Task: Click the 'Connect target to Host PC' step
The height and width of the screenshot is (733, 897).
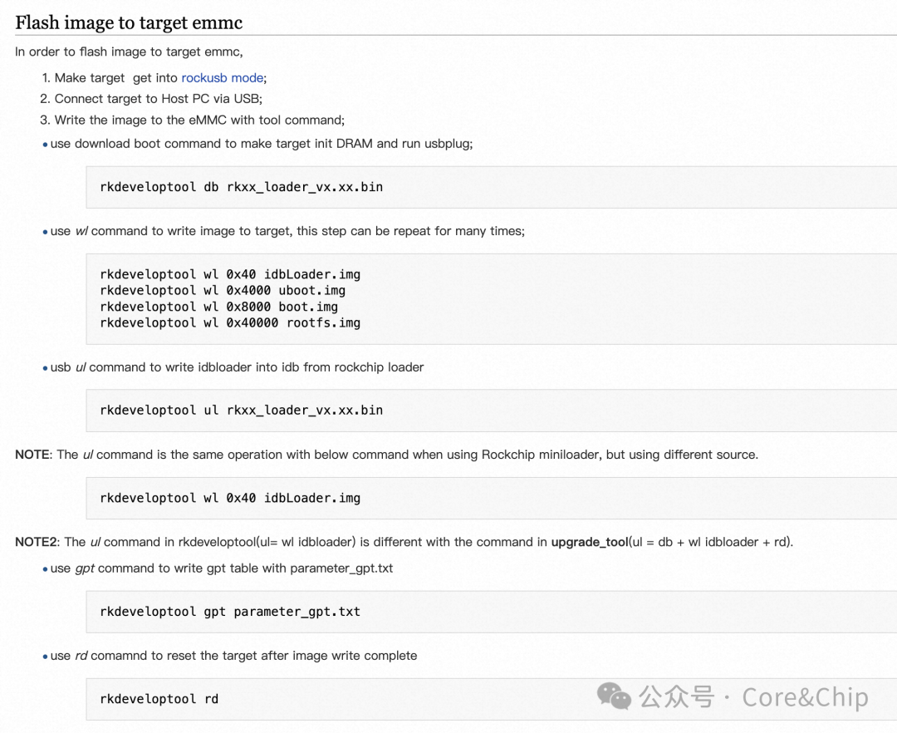Action: (x=158, y=99)
